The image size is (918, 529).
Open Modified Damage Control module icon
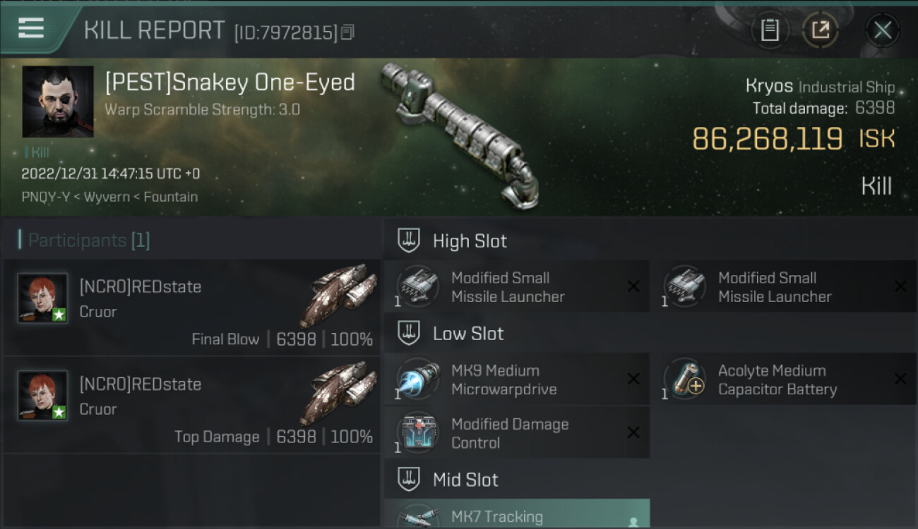(x=417, y=433)
